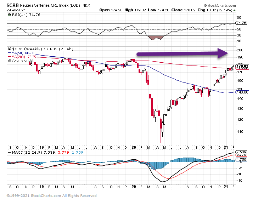Screen dimensions: 258x199
Task: Click the Volume undef legend icon
Action: (9, 60)
